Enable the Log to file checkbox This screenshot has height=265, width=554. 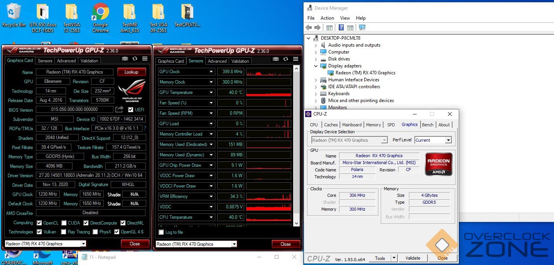161,232
